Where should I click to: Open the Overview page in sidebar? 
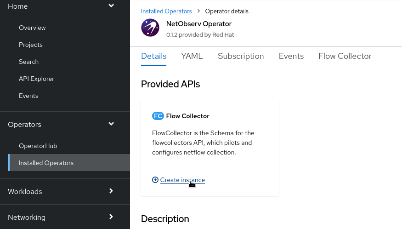32,28
